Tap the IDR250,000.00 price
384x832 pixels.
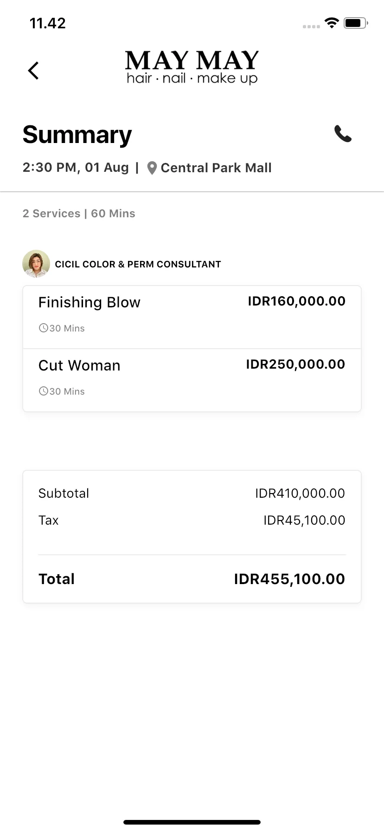coord(295,364)
